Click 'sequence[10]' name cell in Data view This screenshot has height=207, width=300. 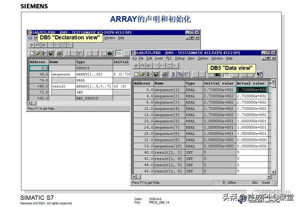(169, 146)
